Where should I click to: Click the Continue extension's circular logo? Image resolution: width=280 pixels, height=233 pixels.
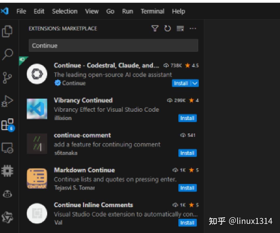click(x=37, y=74)
